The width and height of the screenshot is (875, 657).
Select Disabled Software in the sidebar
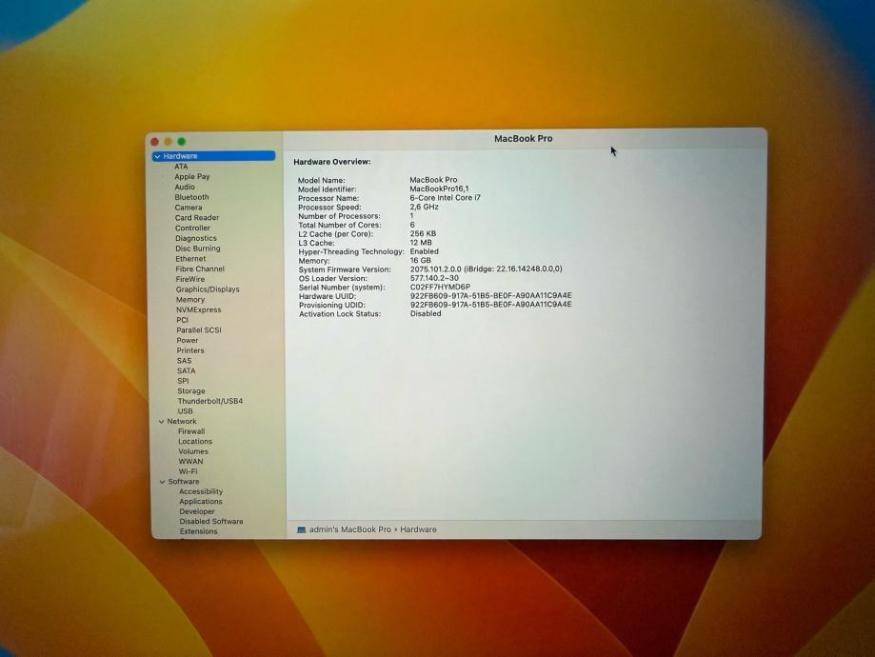[211, 522]
